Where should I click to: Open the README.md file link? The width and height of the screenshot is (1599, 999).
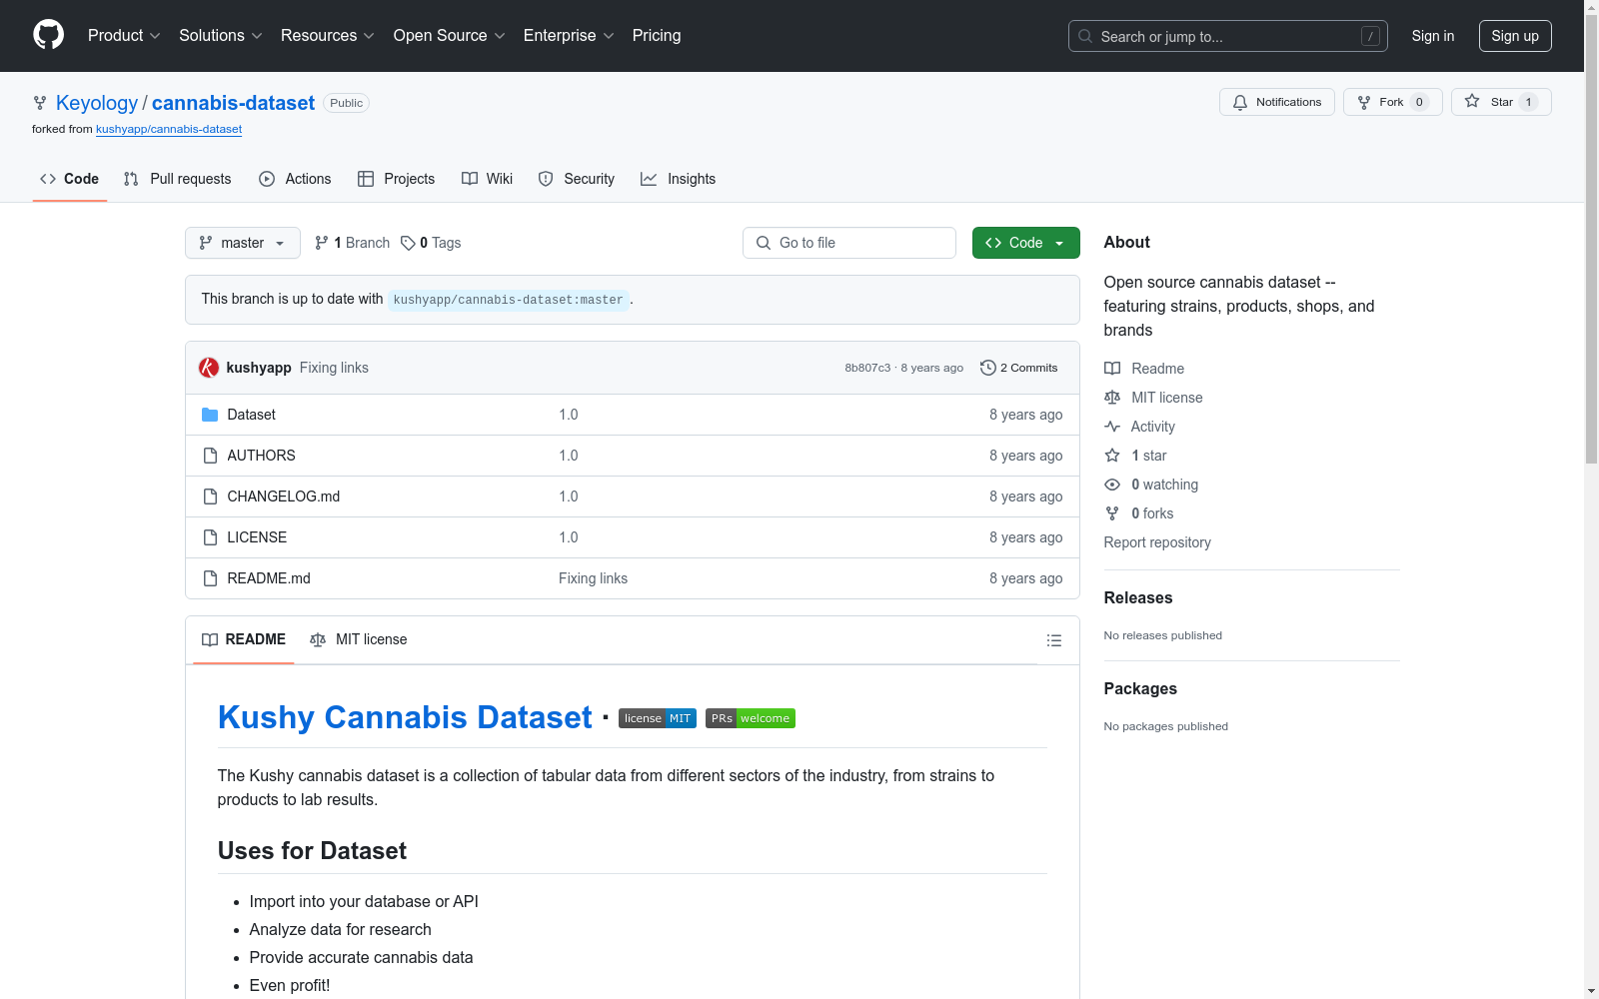coord(269,578)
